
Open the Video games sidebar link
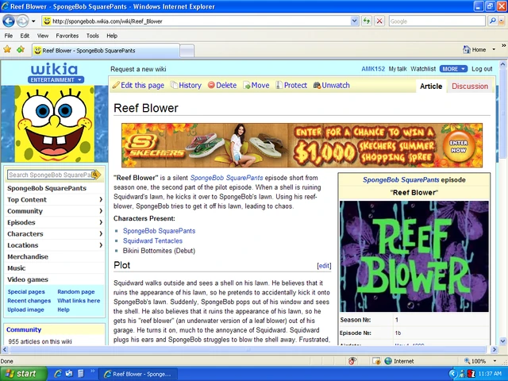(28, 279)
